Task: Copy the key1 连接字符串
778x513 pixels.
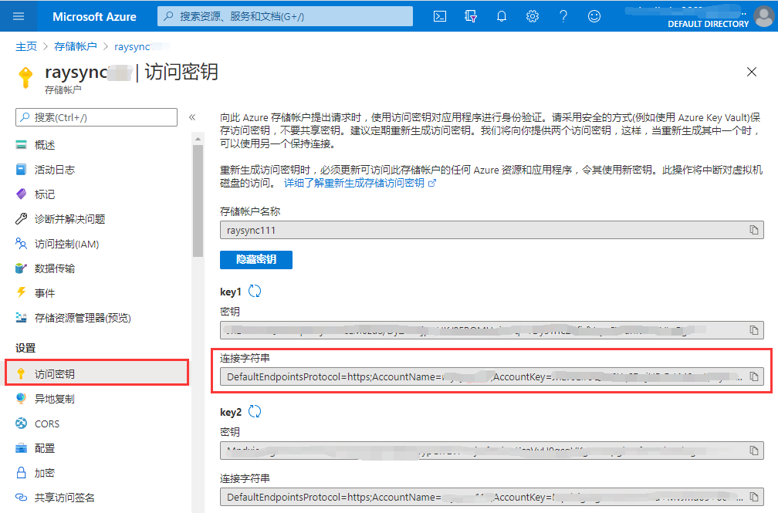Action: click(x=753, y=376)
